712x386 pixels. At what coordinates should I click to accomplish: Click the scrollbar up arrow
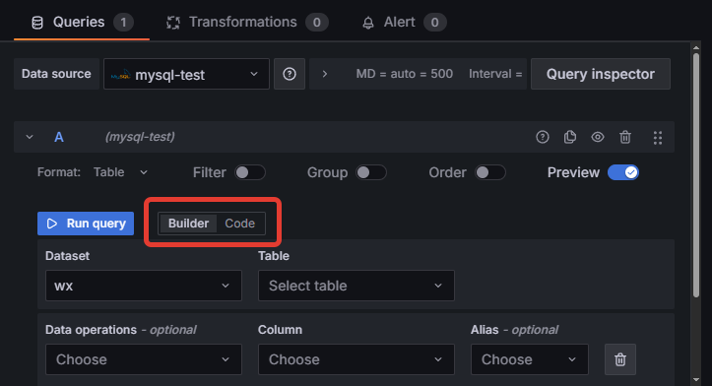[696, 47]
